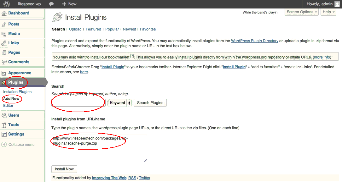The width and height of the screenshot is (342, 182).
Task: Click the Plugins plug icon in sidebar
Action: tap(4, 82)
